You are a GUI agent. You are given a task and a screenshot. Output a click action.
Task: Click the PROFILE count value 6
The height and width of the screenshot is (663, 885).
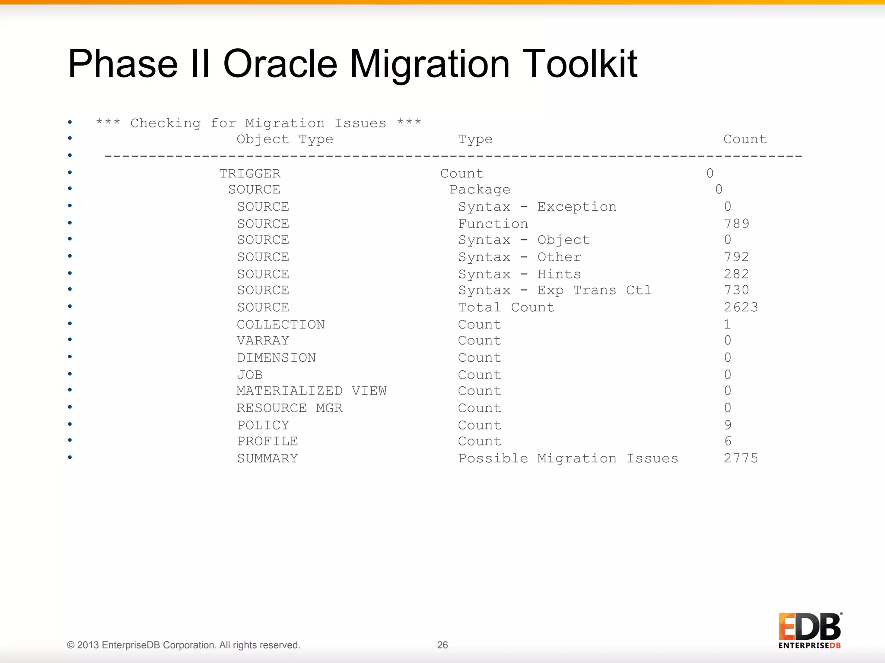(x=728, y=441)
